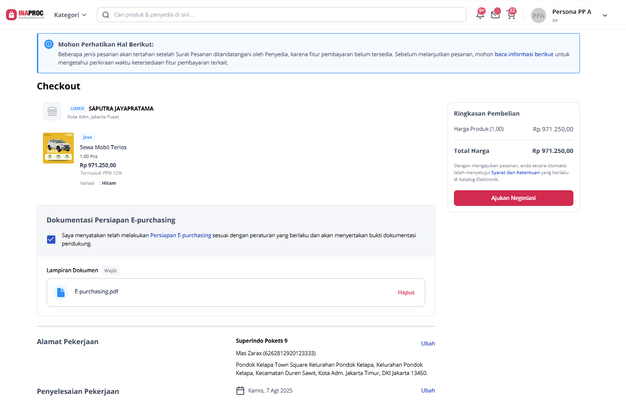Click the E-purchasing.pdf file icon
626x404 pixels.
pos(60,292)
